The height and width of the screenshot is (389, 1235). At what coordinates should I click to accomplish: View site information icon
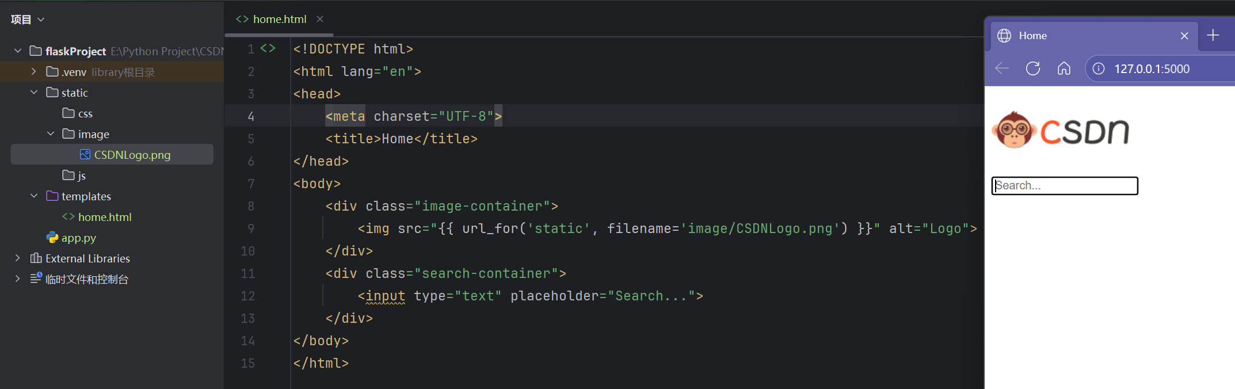tap(1099, 68)
